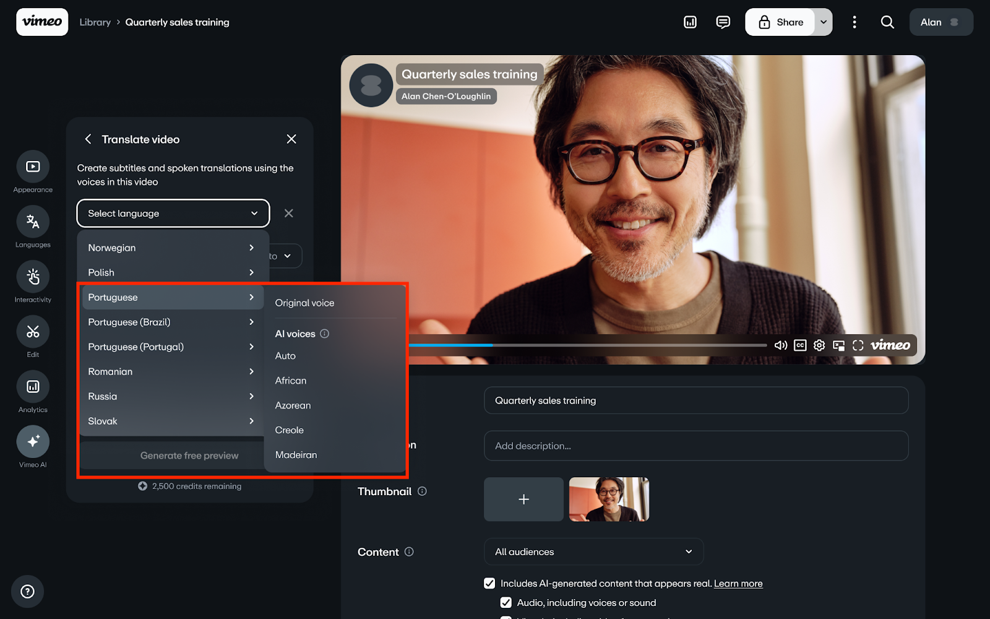The height and width of the screenshot is (619, 990).
Task: Click the closed captions icon in player
Action: point(800,345)
